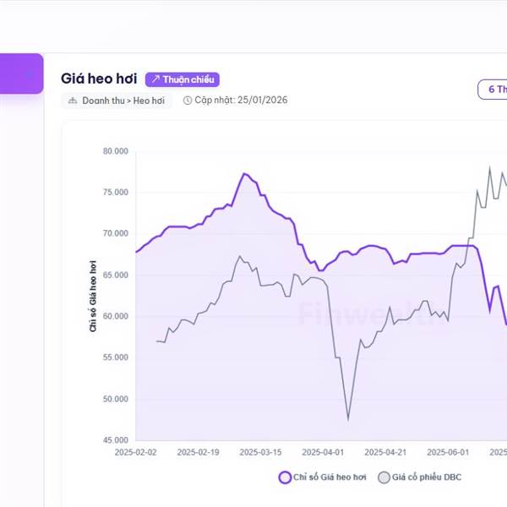Click the purple line's peak near 2025-03-15
This screenshot has height=507, width=507.
243,173
